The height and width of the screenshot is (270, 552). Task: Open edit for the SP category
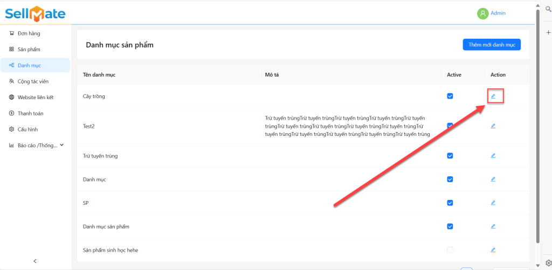pos(493,203)
